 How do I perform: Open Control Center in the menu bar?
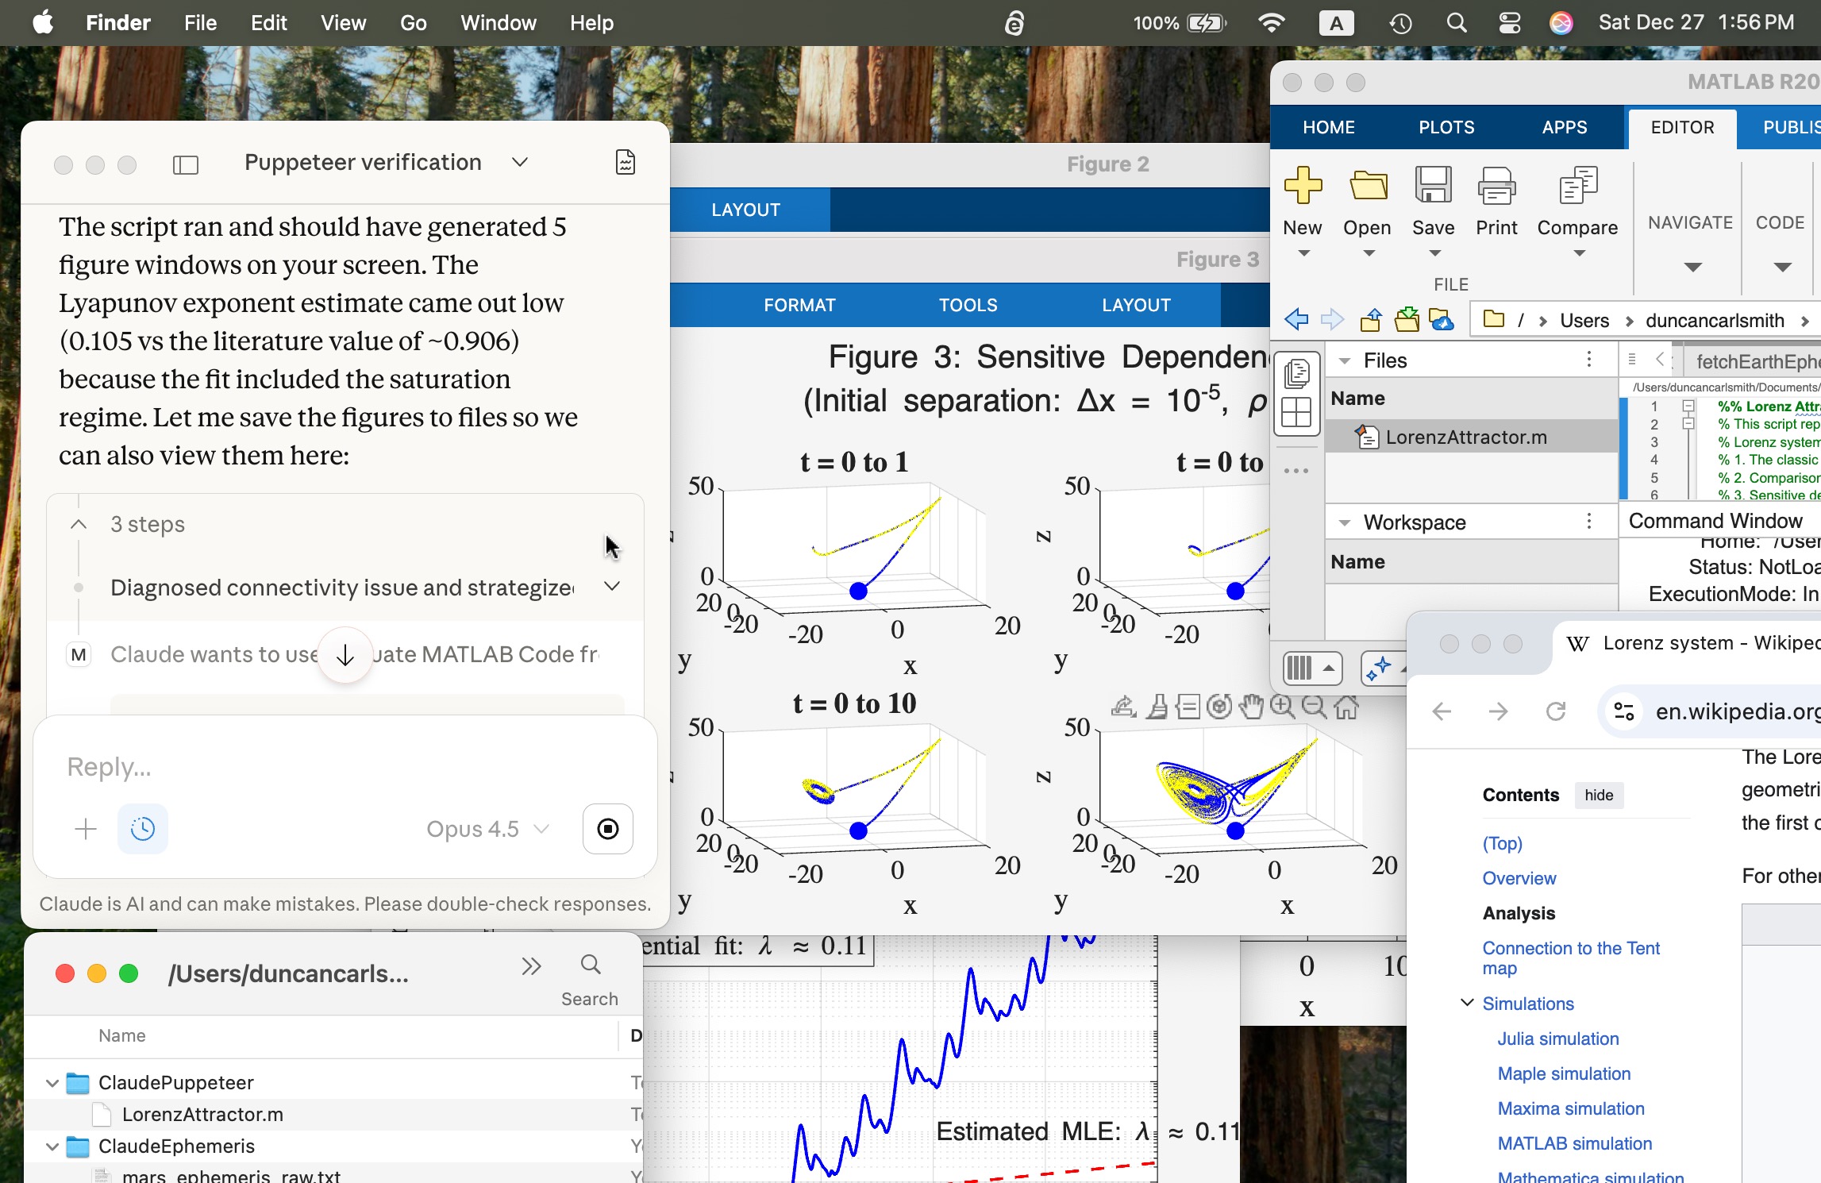[x=1509, y=22]
